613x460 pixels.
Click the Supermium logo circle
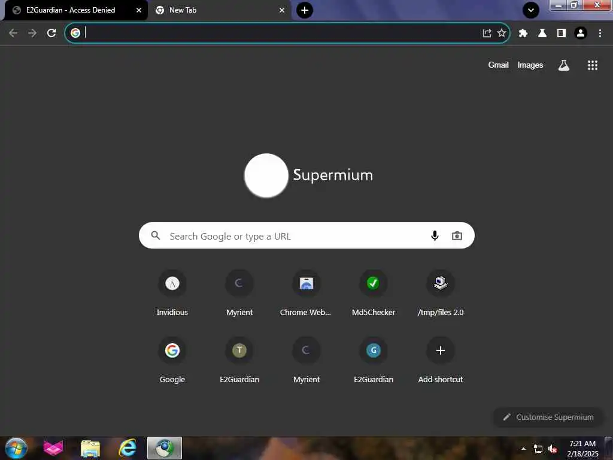tap(266, 175)
